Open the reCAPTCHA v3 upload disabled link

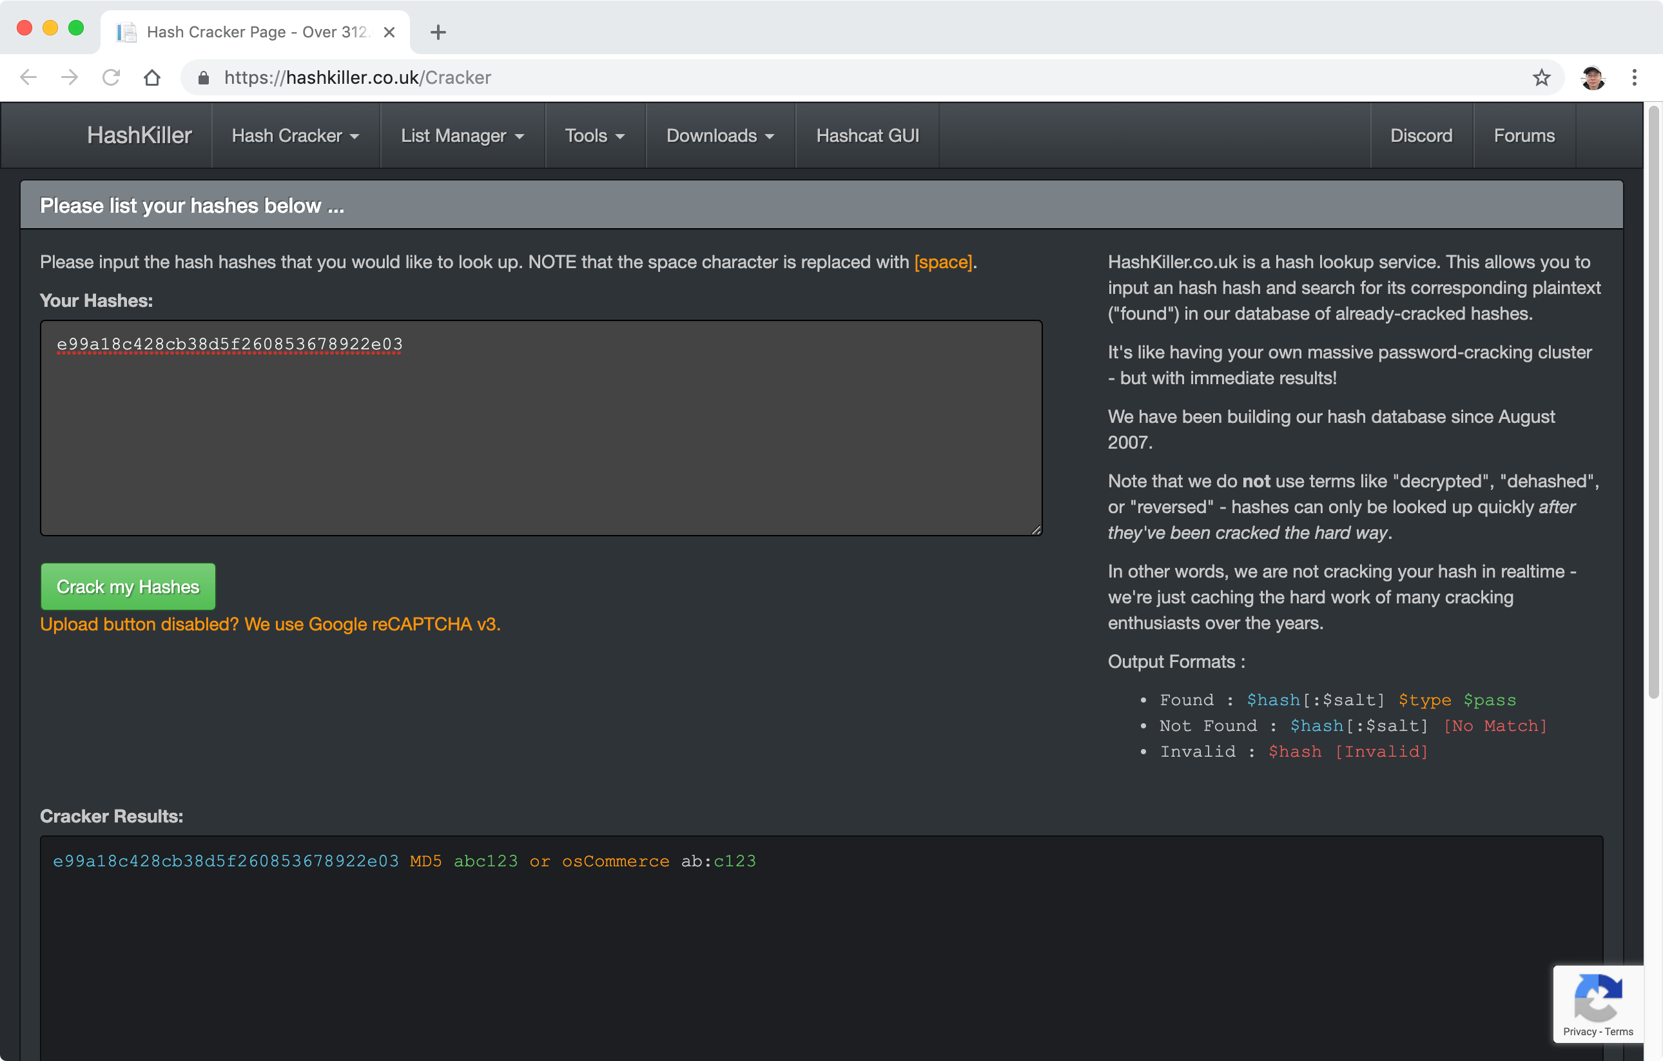(x=270, y=624)
